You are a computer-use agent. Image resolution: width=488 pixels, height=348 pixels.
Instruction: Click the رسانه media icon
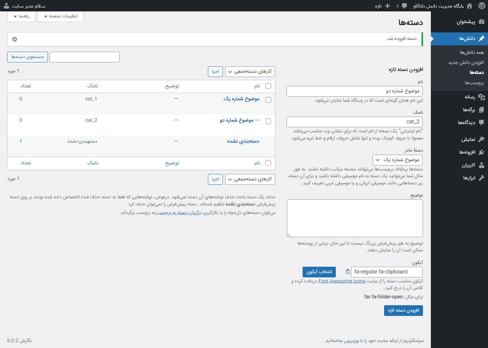pos(481,97)
